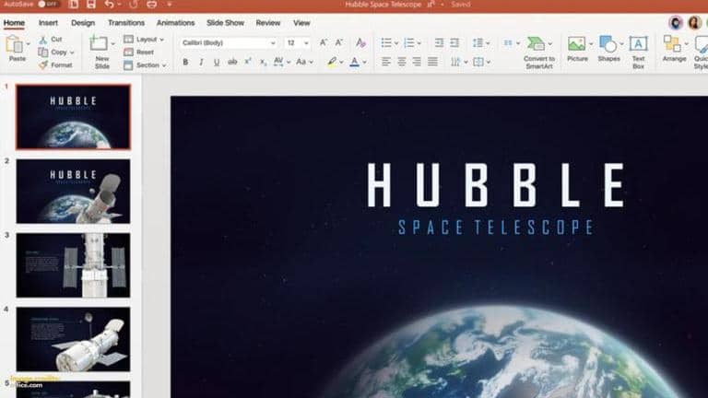Screen dimensions: 708x398
Task: Toggle the AutoSave switch
Action: [47, 5]
